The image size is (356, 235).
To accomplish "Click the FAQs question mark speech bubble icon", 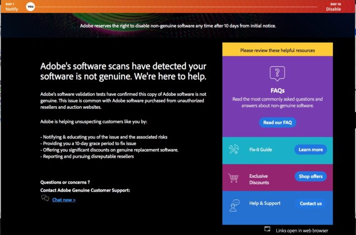I will [277, 74].
